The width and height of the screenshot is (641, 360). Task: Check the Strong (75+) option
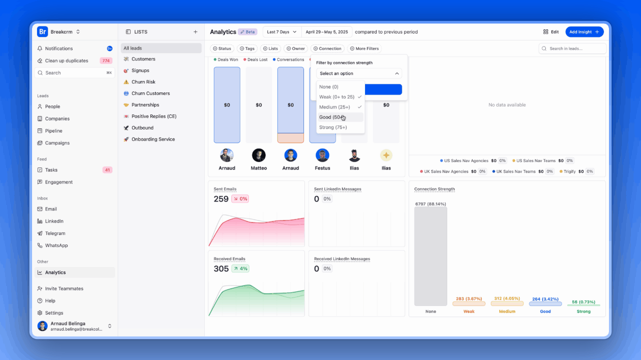coord(341,127)
